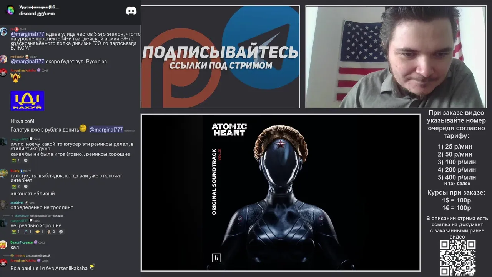Viewport: 492px width, 277px height.
Task: Click the purple badge beside БанкаТушенки
Action: tap(35, 242)
